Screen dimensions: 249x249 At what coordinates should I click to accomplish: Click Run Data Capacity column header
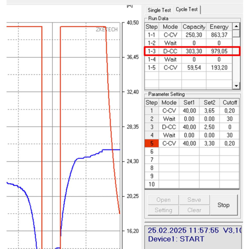click(194, 27)
